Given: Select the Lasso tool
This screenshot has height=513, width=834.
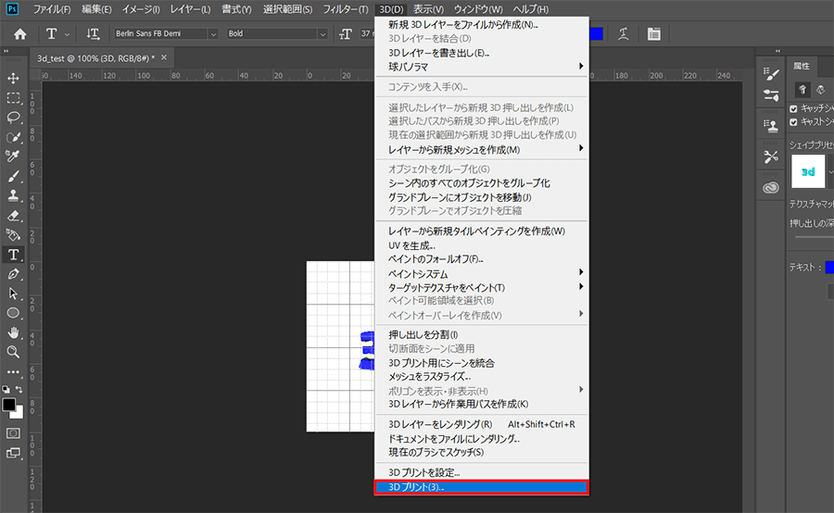Looking at the screenshot, I should 13,118.
